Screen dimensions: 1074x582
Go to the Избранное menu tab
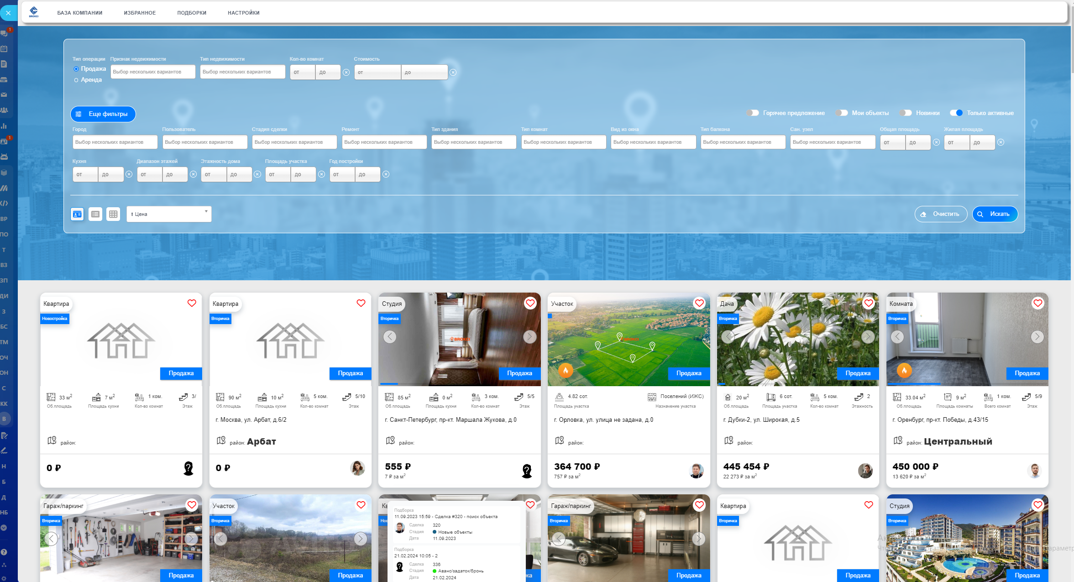[x=140, y=13]
